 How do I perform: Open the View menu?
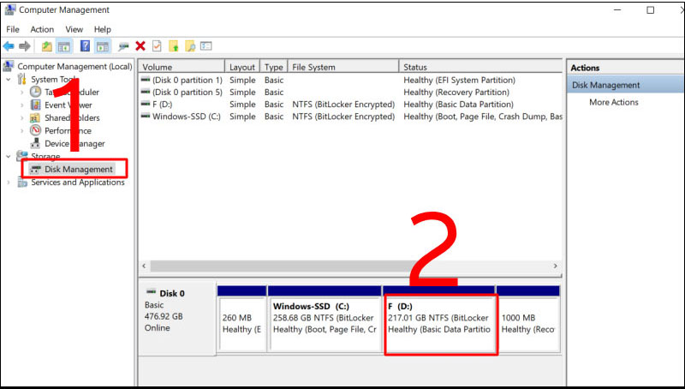point(74,29)
